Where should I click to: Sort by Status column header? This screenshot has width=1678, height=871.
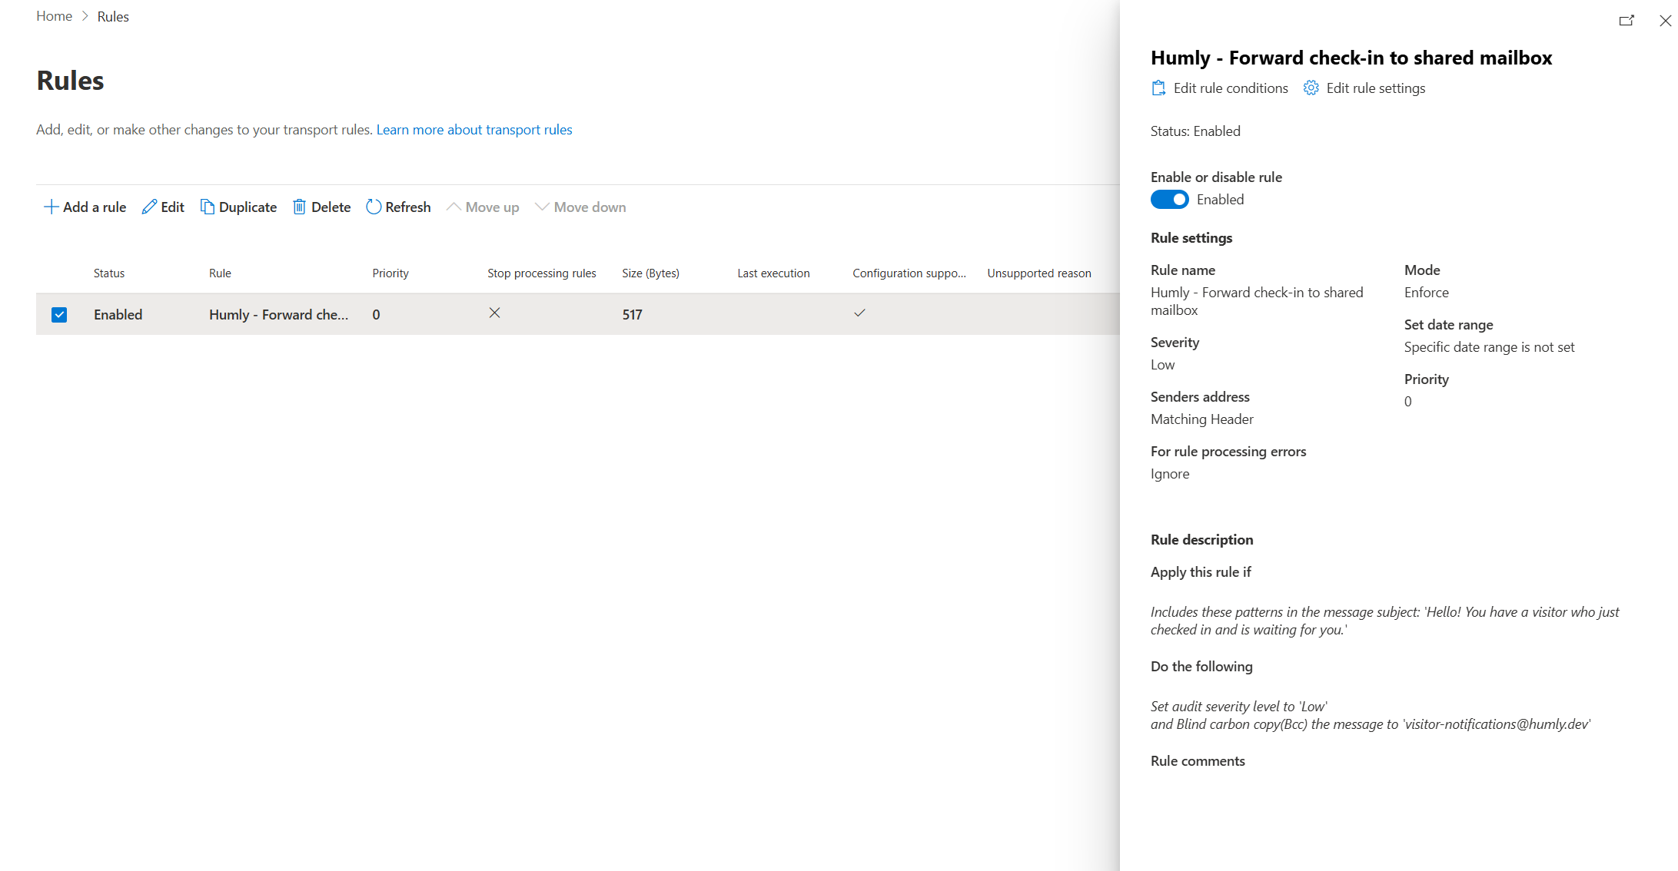click(109, 273)
